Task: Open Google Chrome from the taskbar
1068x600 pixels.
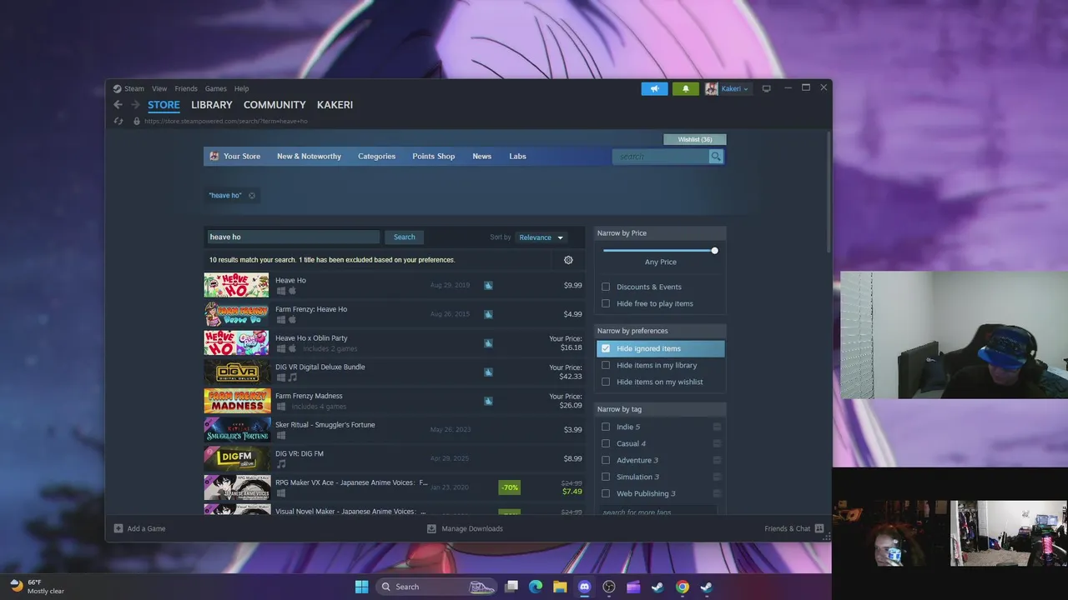Action: 683,587
